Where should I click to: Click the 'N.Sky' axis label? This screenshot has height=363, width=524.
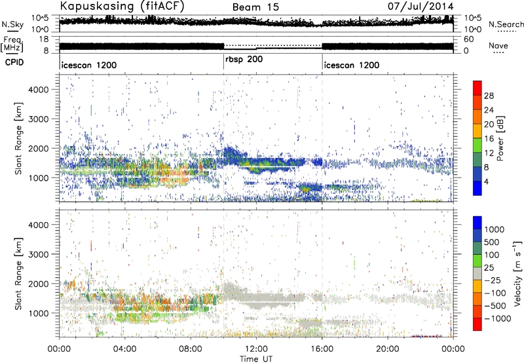pos(12,24)
